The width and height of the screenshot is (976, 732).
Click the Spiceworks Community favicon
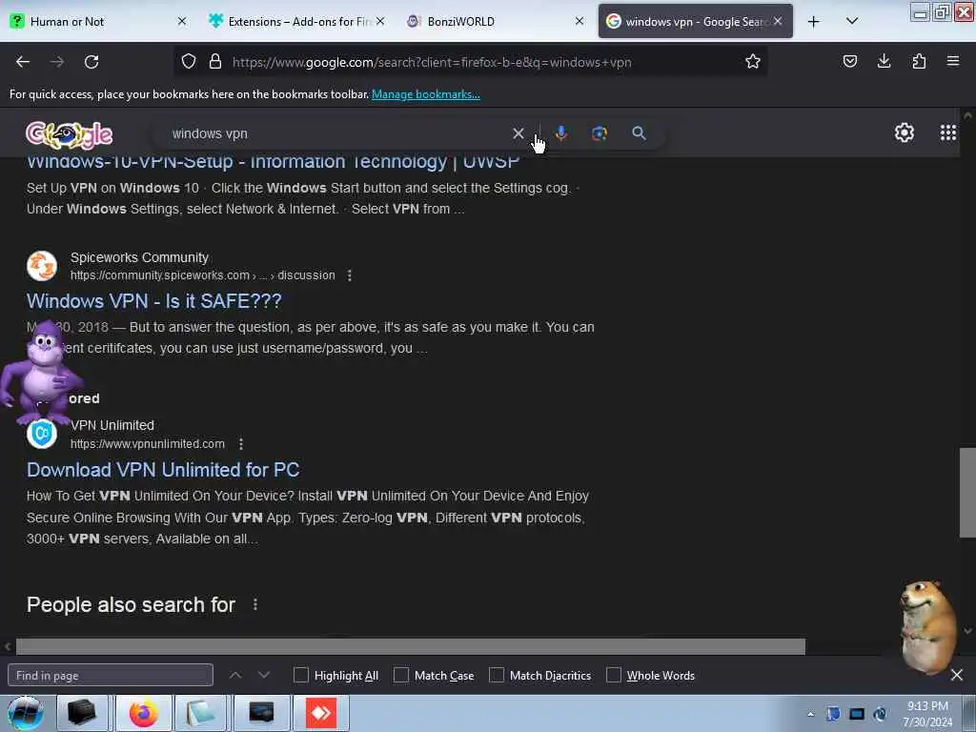[x=42, y=266]
